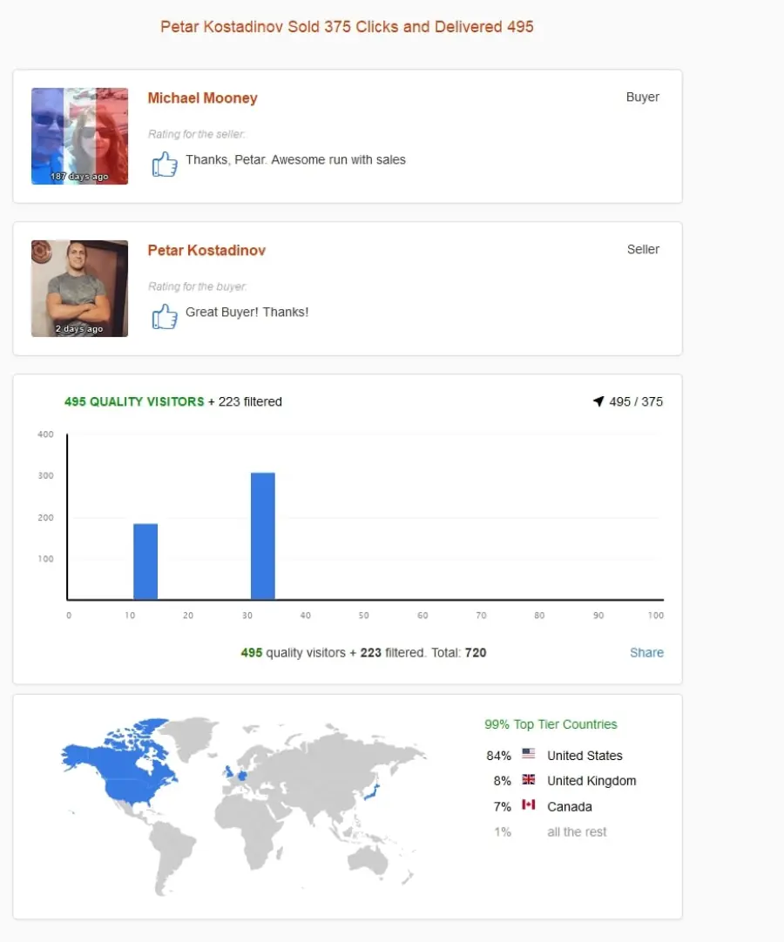The image size is (784, 942).
Task: Click the 495 QUALITY VISITORS heading
Action: tap(134, 401)
